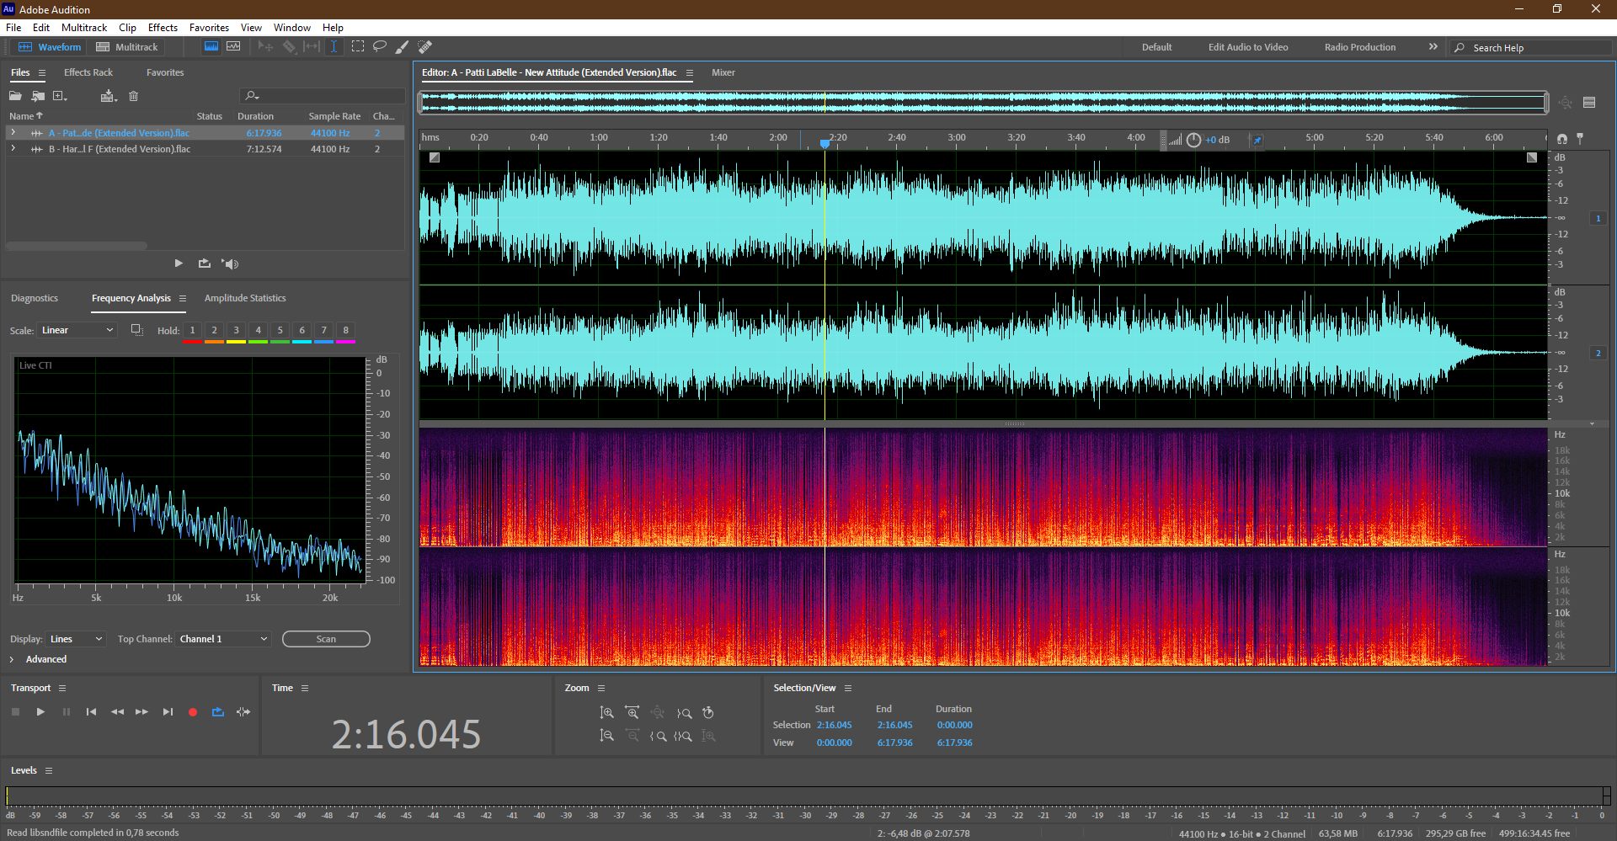Expand more workspaces chevron
Image resolution: width=1617 pixels, height=841 pixels.
pyautogui.click(x=1433, y=47)
